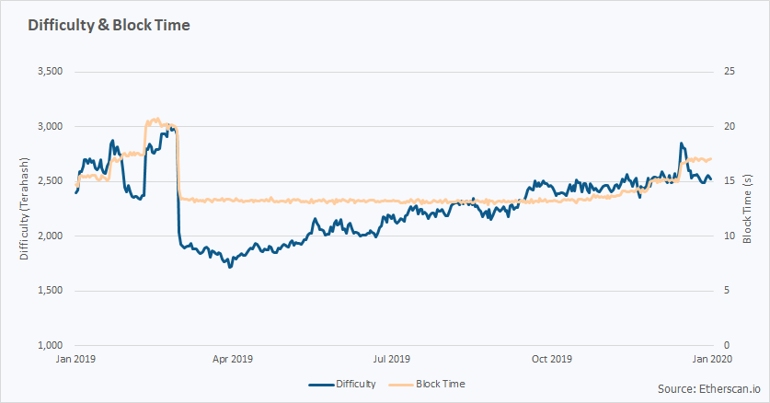Click the Difficulty legend line swatch
The height and width of the screenshot is (403, 770).
(319, 383)
